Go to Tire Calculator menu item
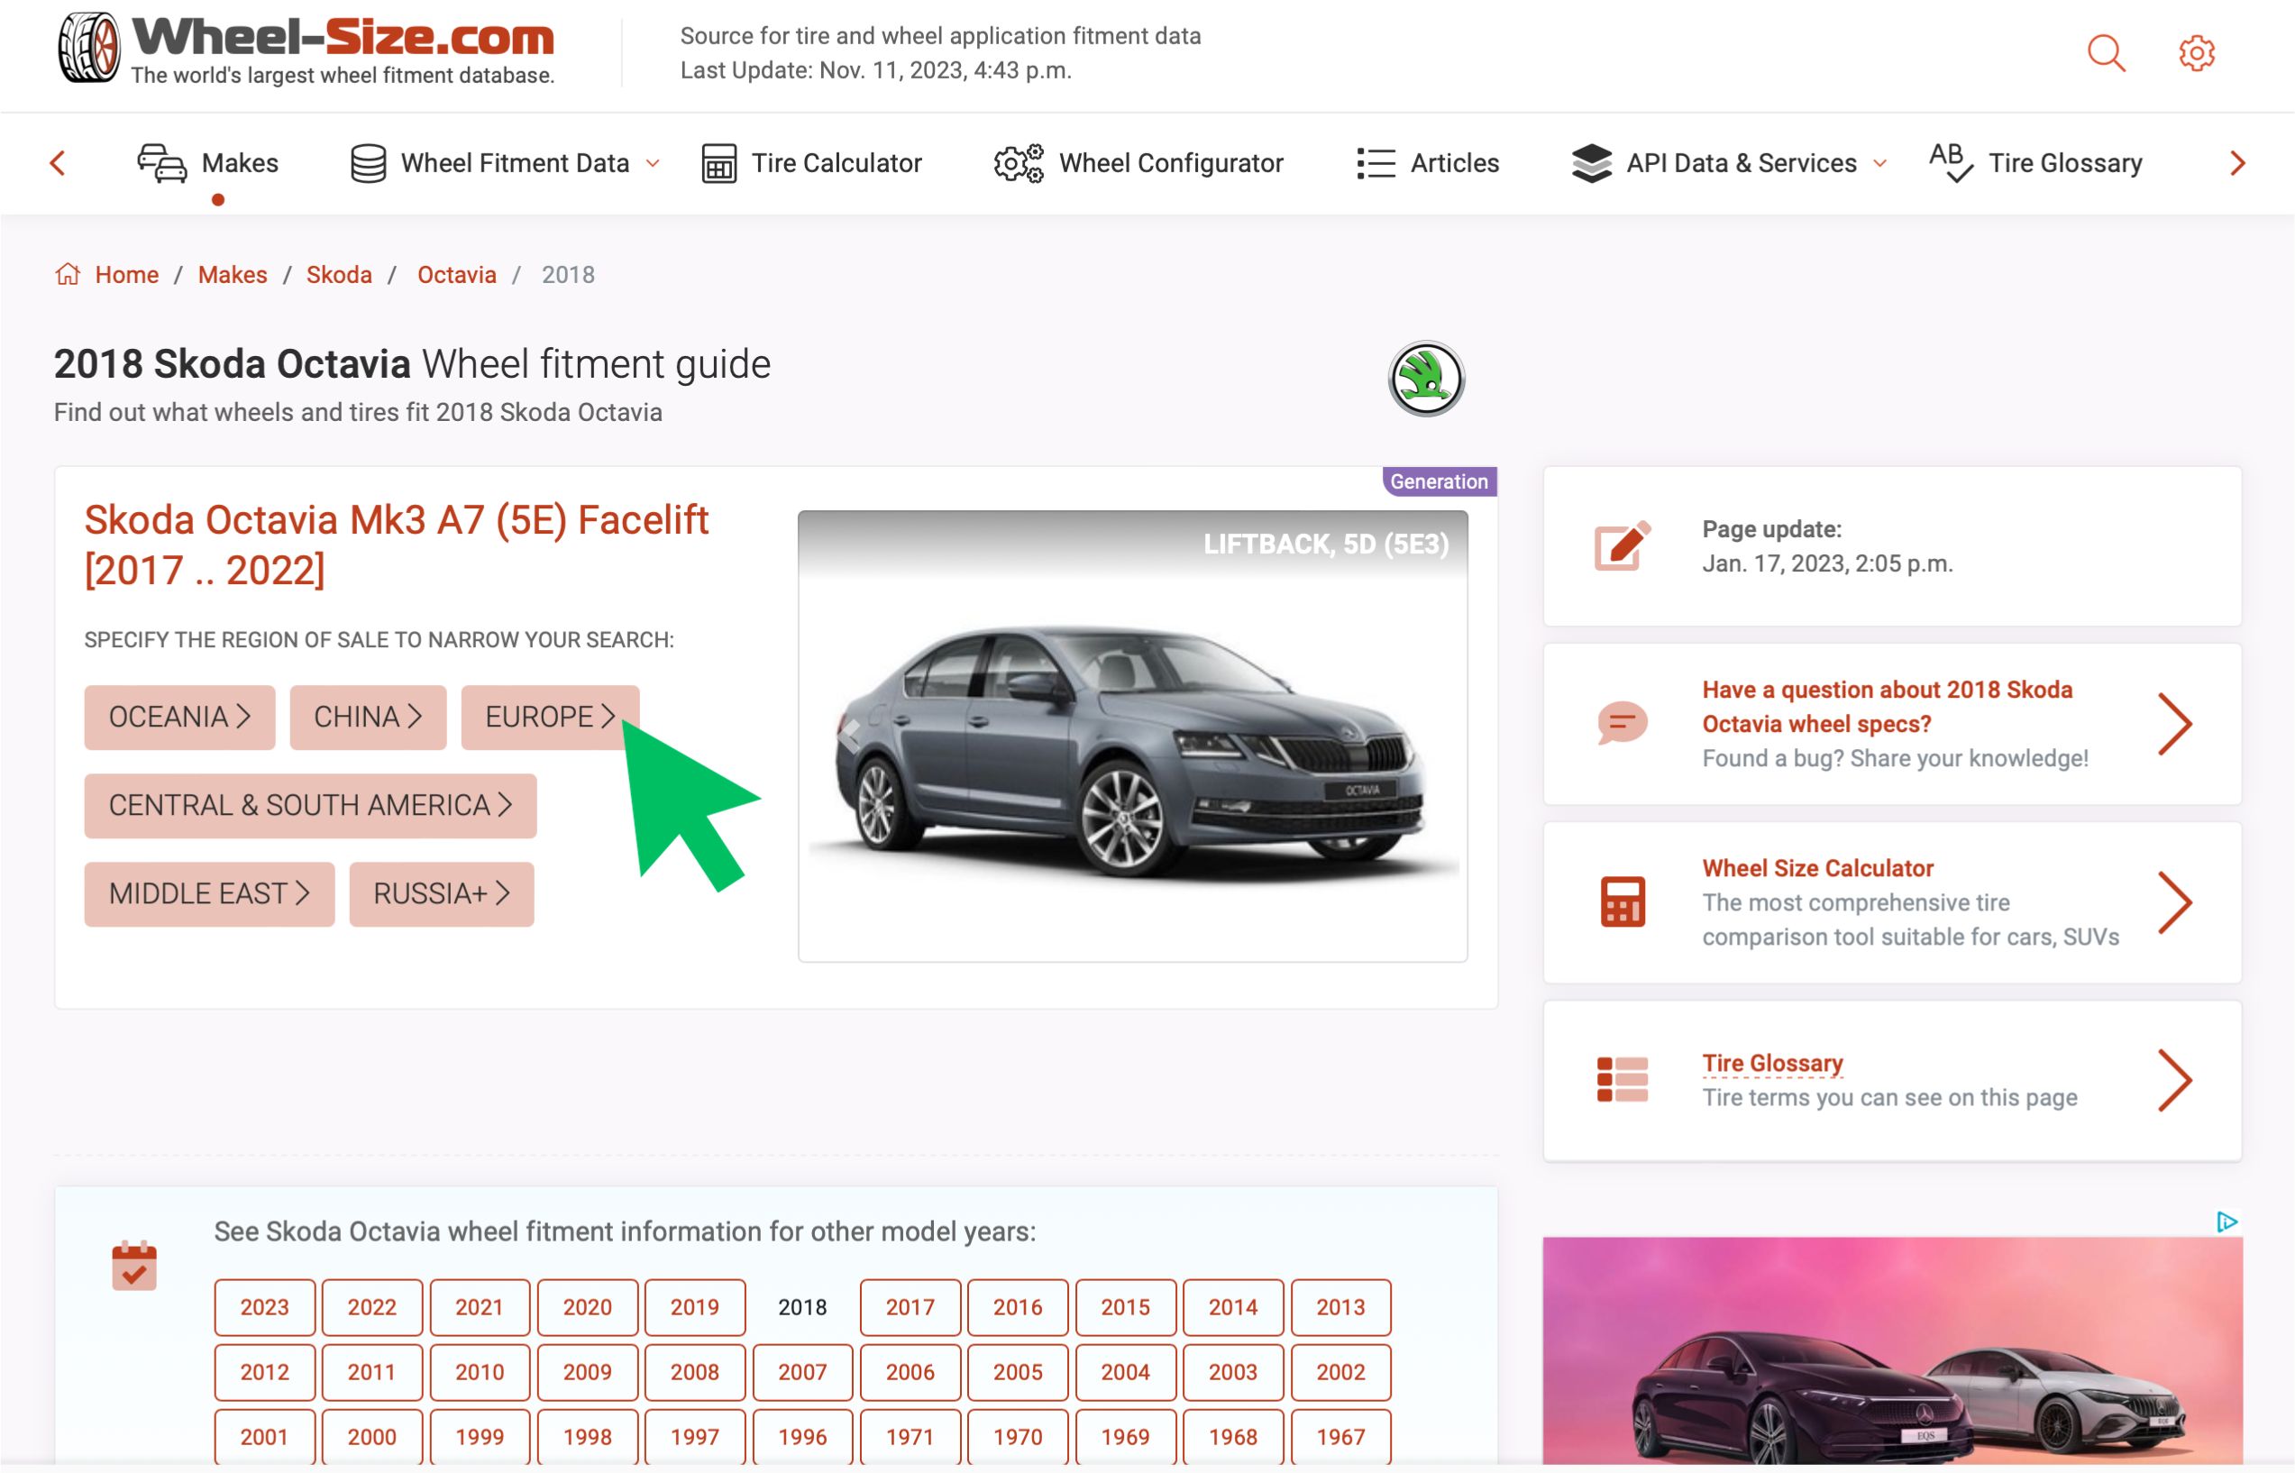The width and height of the screenshot is (2295, 1473). click(837, 163)
